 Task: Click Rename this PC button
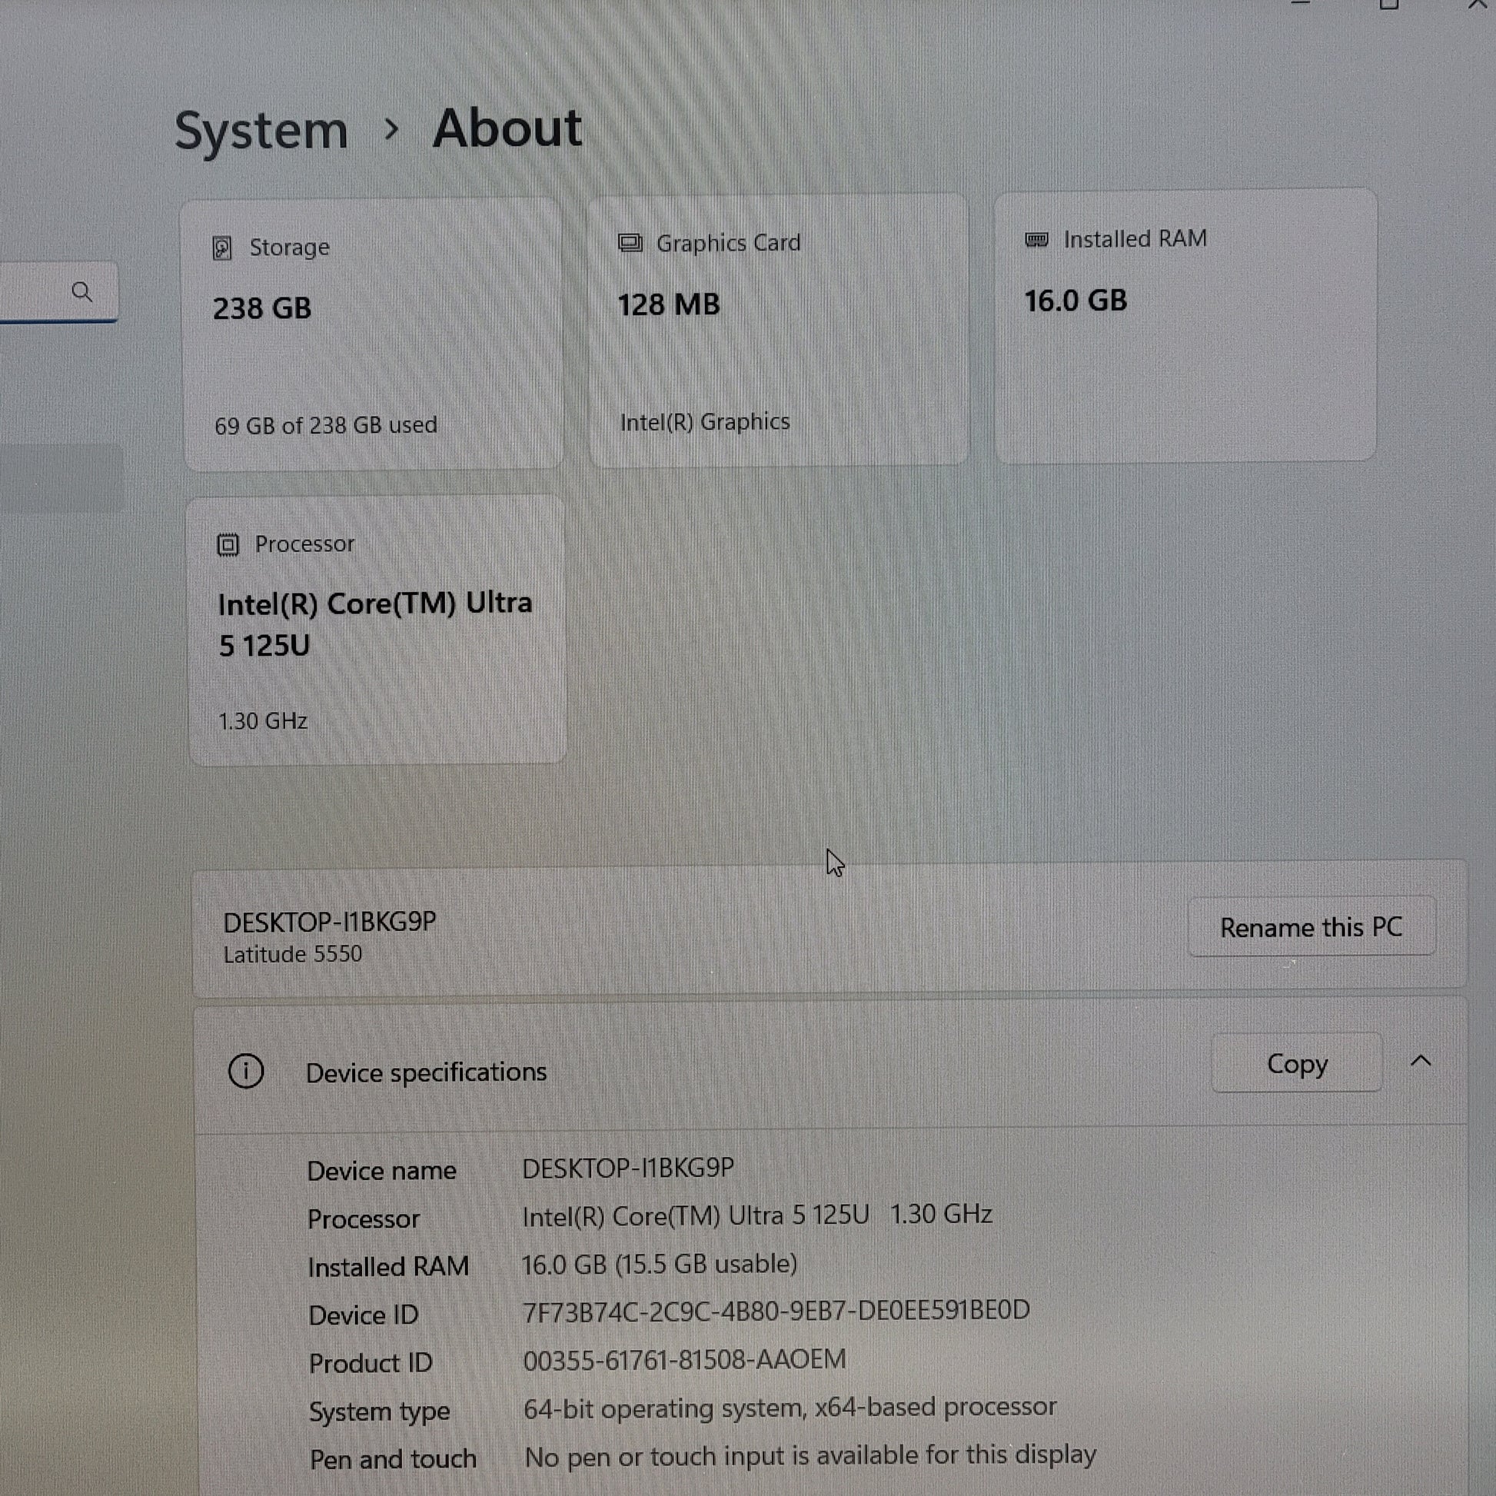(1311, 927)
